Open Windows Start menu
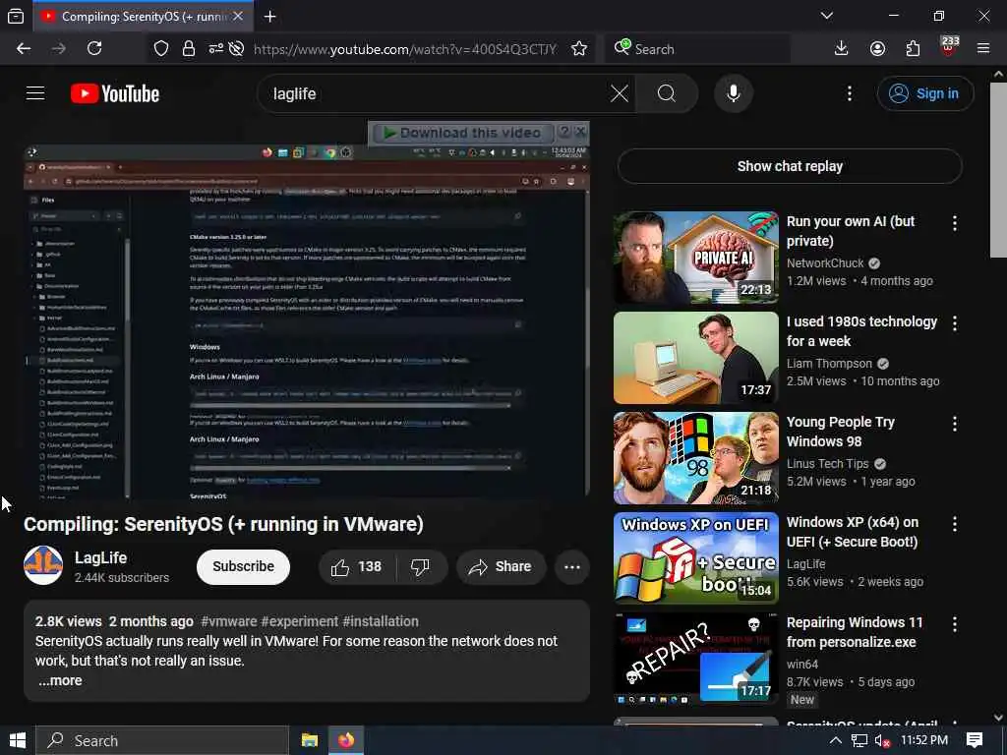 pos(18,740)
